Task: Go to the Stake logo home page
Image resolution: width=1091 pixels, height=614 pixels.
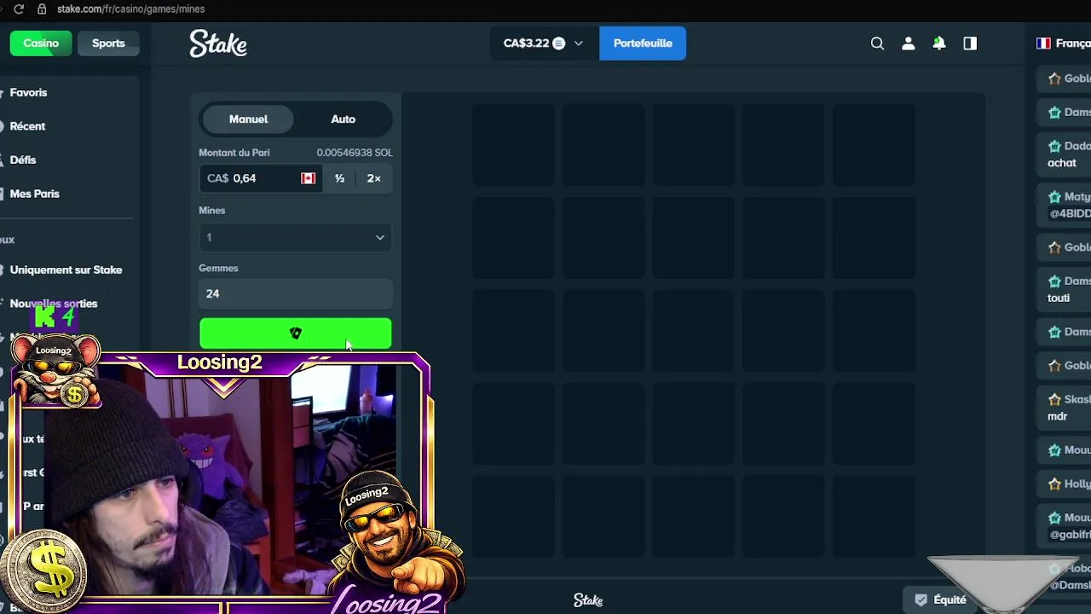Action: coord(218,43)
